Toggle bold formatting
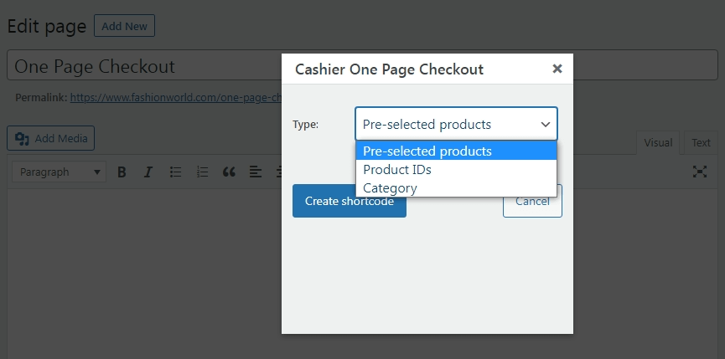This screenshot has width=725, height=359. click(x=122, y=172)
